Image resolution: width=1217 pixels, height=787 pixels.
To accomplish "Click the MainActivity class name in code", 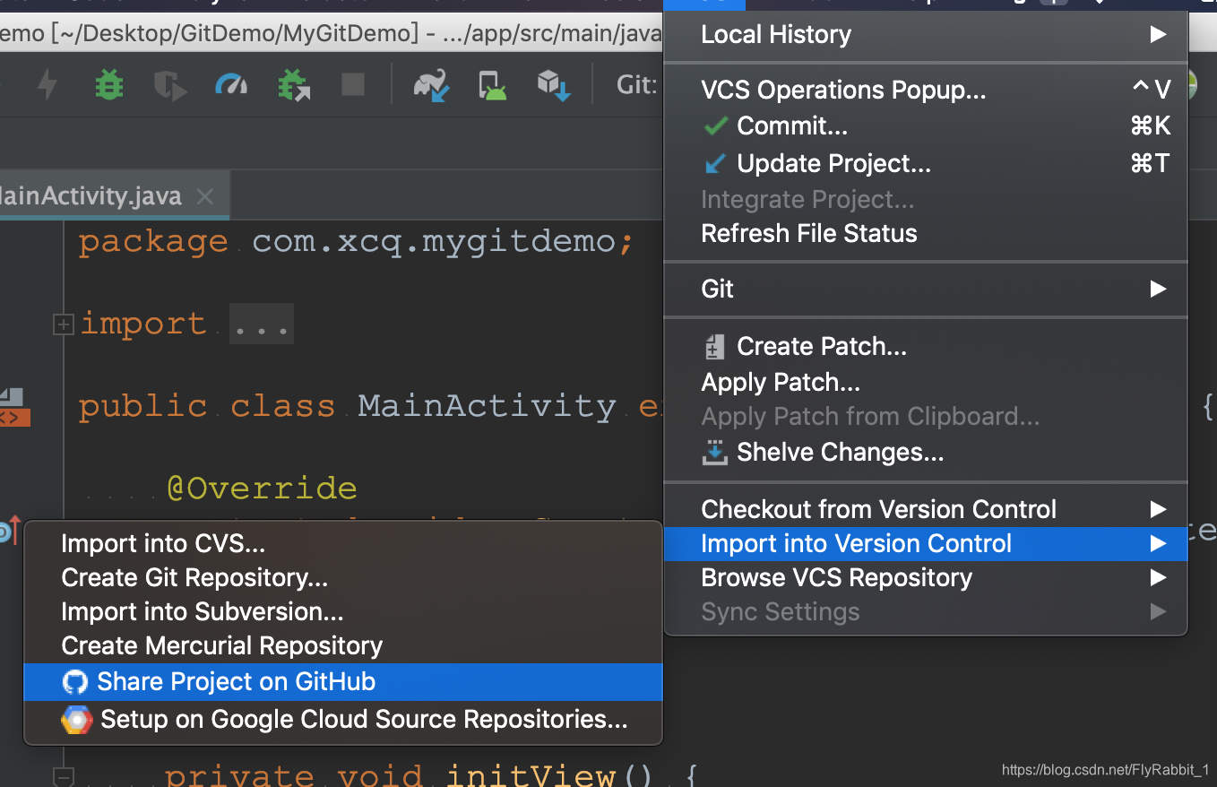I will coord(487,406).
